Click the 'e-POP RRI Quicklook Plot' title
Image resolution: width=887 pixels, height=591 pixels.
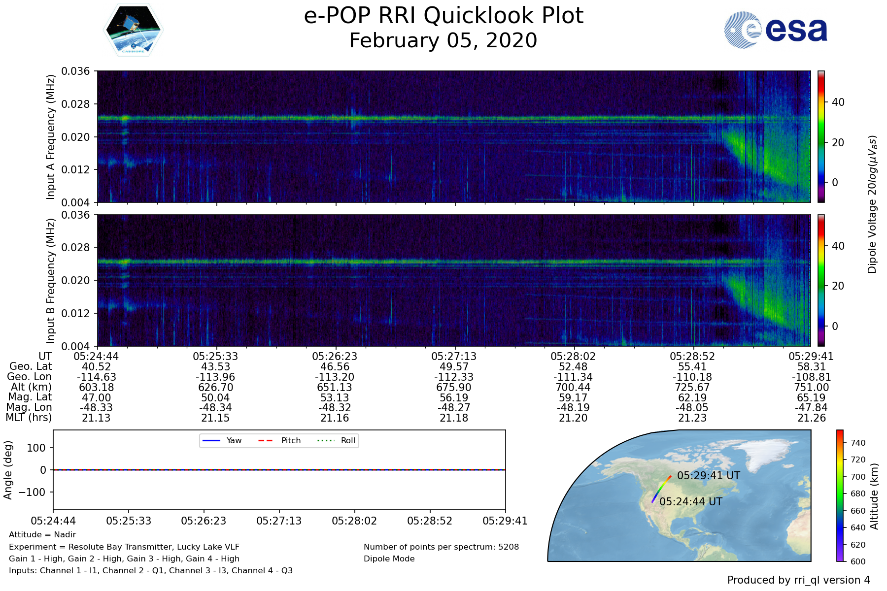(443, 16)
